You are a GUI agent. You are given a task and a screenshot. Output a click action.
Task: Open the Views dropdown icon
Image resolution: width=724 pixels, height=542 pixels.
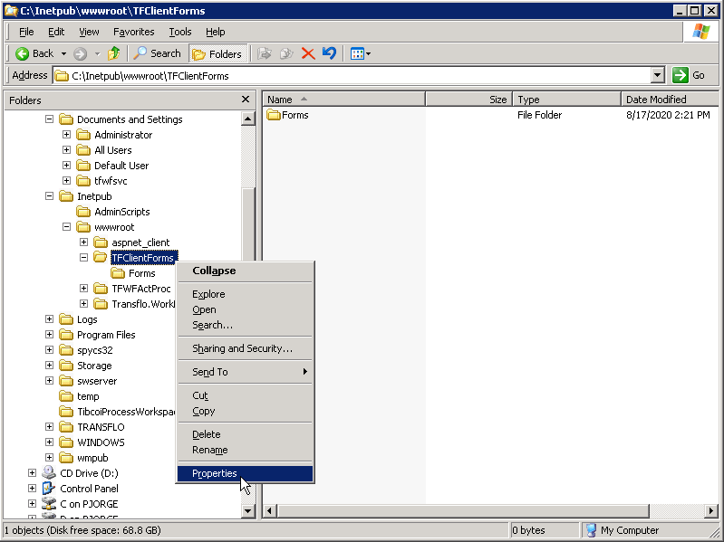point(360,54)
